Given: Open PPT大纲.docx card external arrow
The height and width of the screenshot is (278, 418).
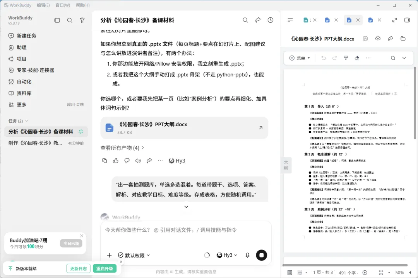Looking at the screenshot, I should click(x=261, y=128).
